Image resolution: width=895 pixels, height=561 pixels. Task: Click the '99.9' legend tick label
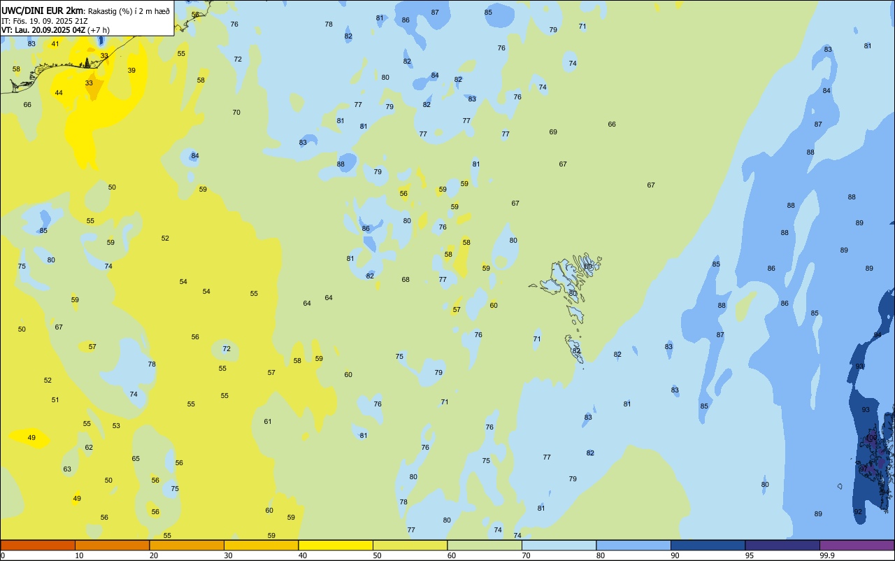coord(827,555)
